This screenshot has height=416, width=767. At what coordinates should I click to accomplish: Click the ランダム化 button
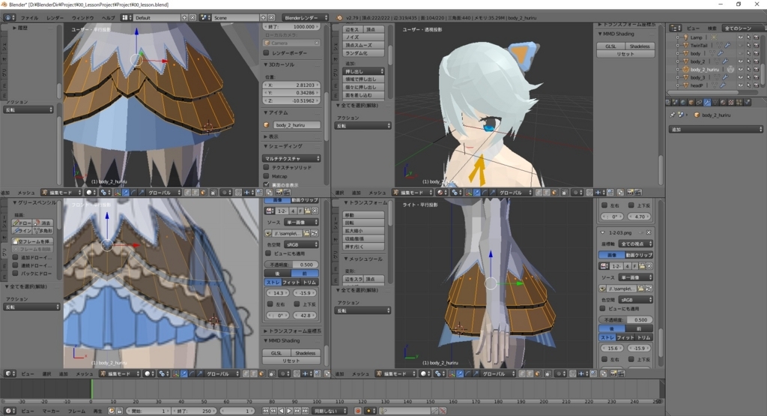click(363, 53)
